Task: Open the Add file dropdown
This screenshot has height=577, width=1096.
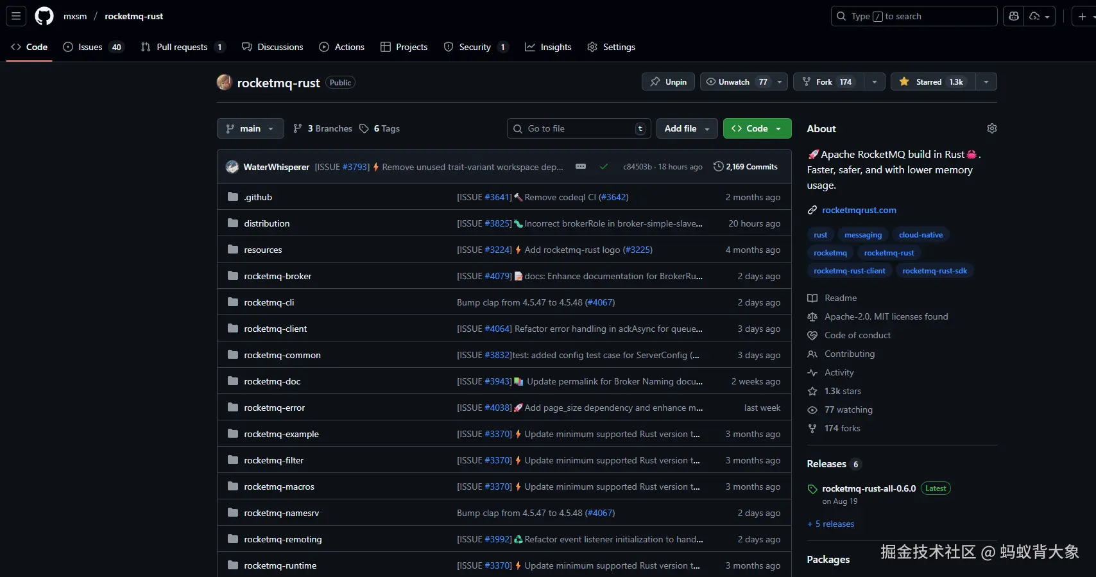Action: tap(687, 128)
